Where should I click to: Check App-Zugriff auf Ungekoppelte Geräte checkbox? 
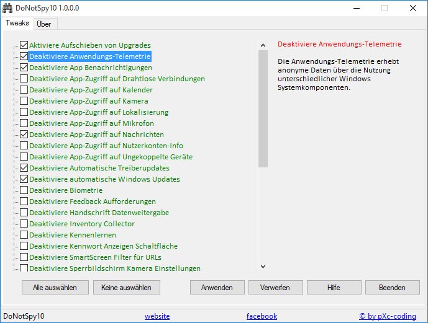24,157
